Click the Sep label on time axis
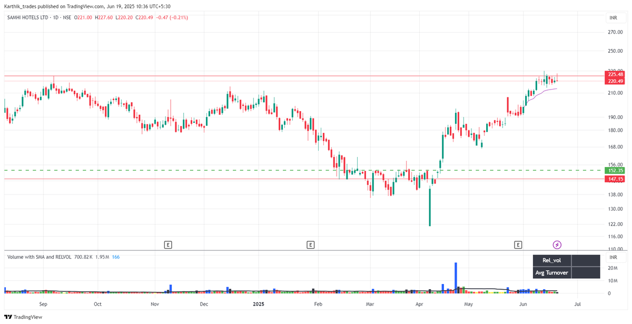Viewport: 632px width, 324px height. click(x=43, y=304)
